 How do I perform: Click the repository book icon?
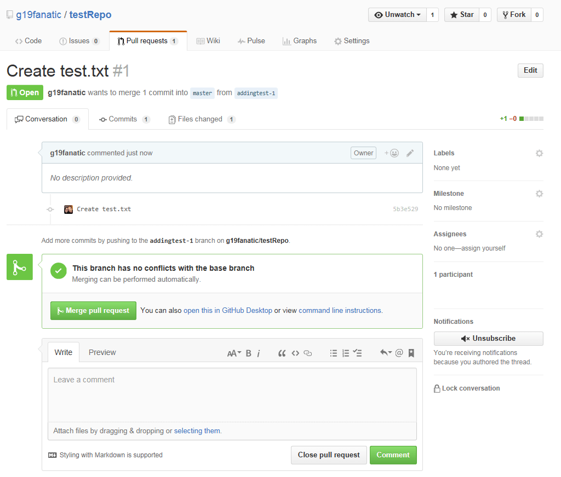(10, 15)
